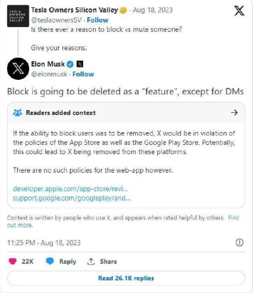Click Elon Musk's blue verified checkmark
This screenshot has height=293, width=253.
(70, 64)
